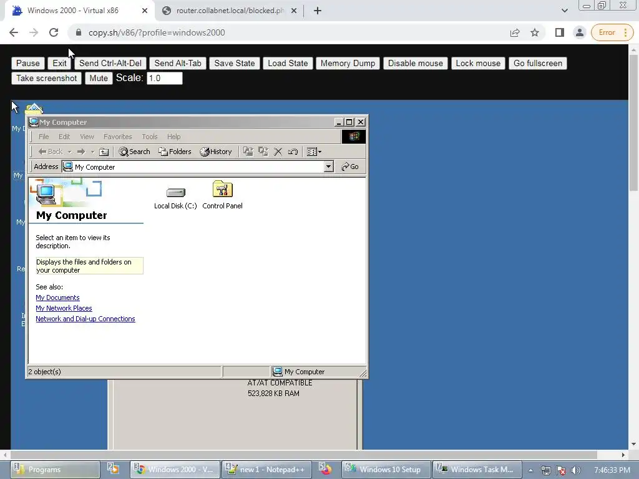Open the My Network Places link

64,308
